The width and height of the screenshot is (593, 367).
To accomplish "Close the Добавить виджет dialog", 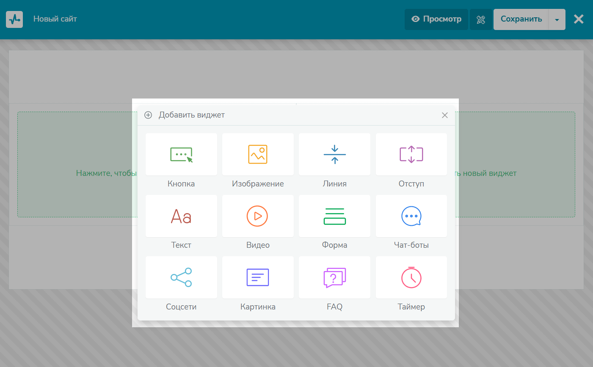I will [x=444, y=115].
